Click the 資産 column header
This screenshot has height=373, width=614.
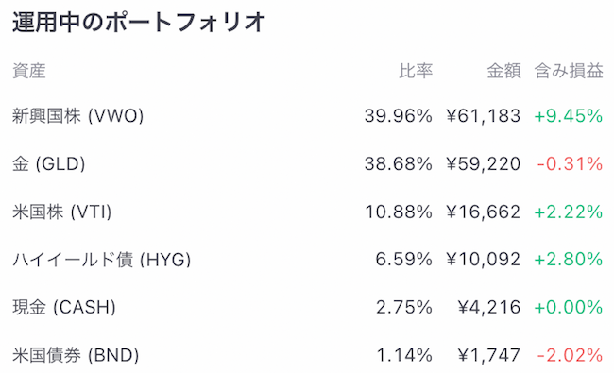[x=29, y=71]
